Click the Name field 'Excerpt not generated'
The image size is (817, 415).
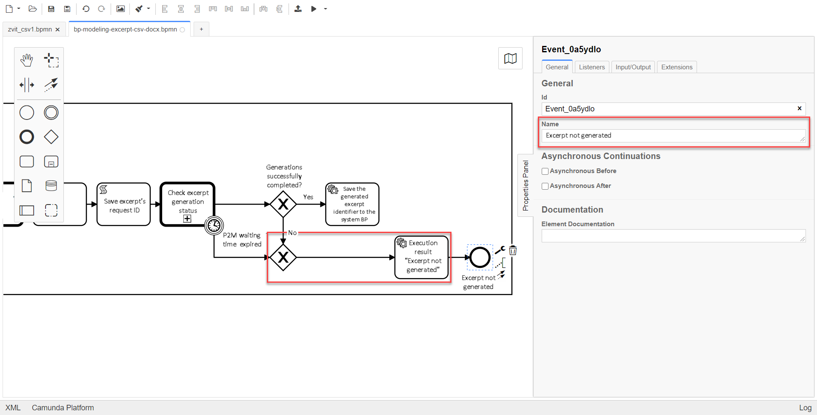(674, 136)
